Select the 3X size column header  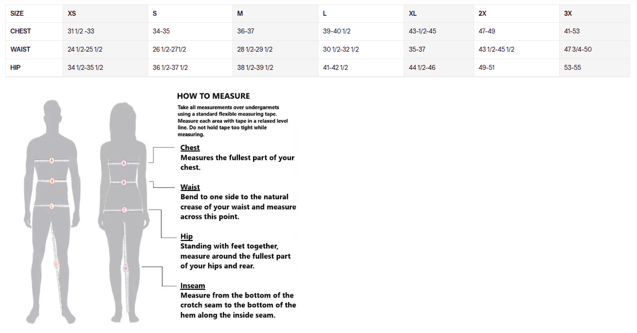(568, 13)
